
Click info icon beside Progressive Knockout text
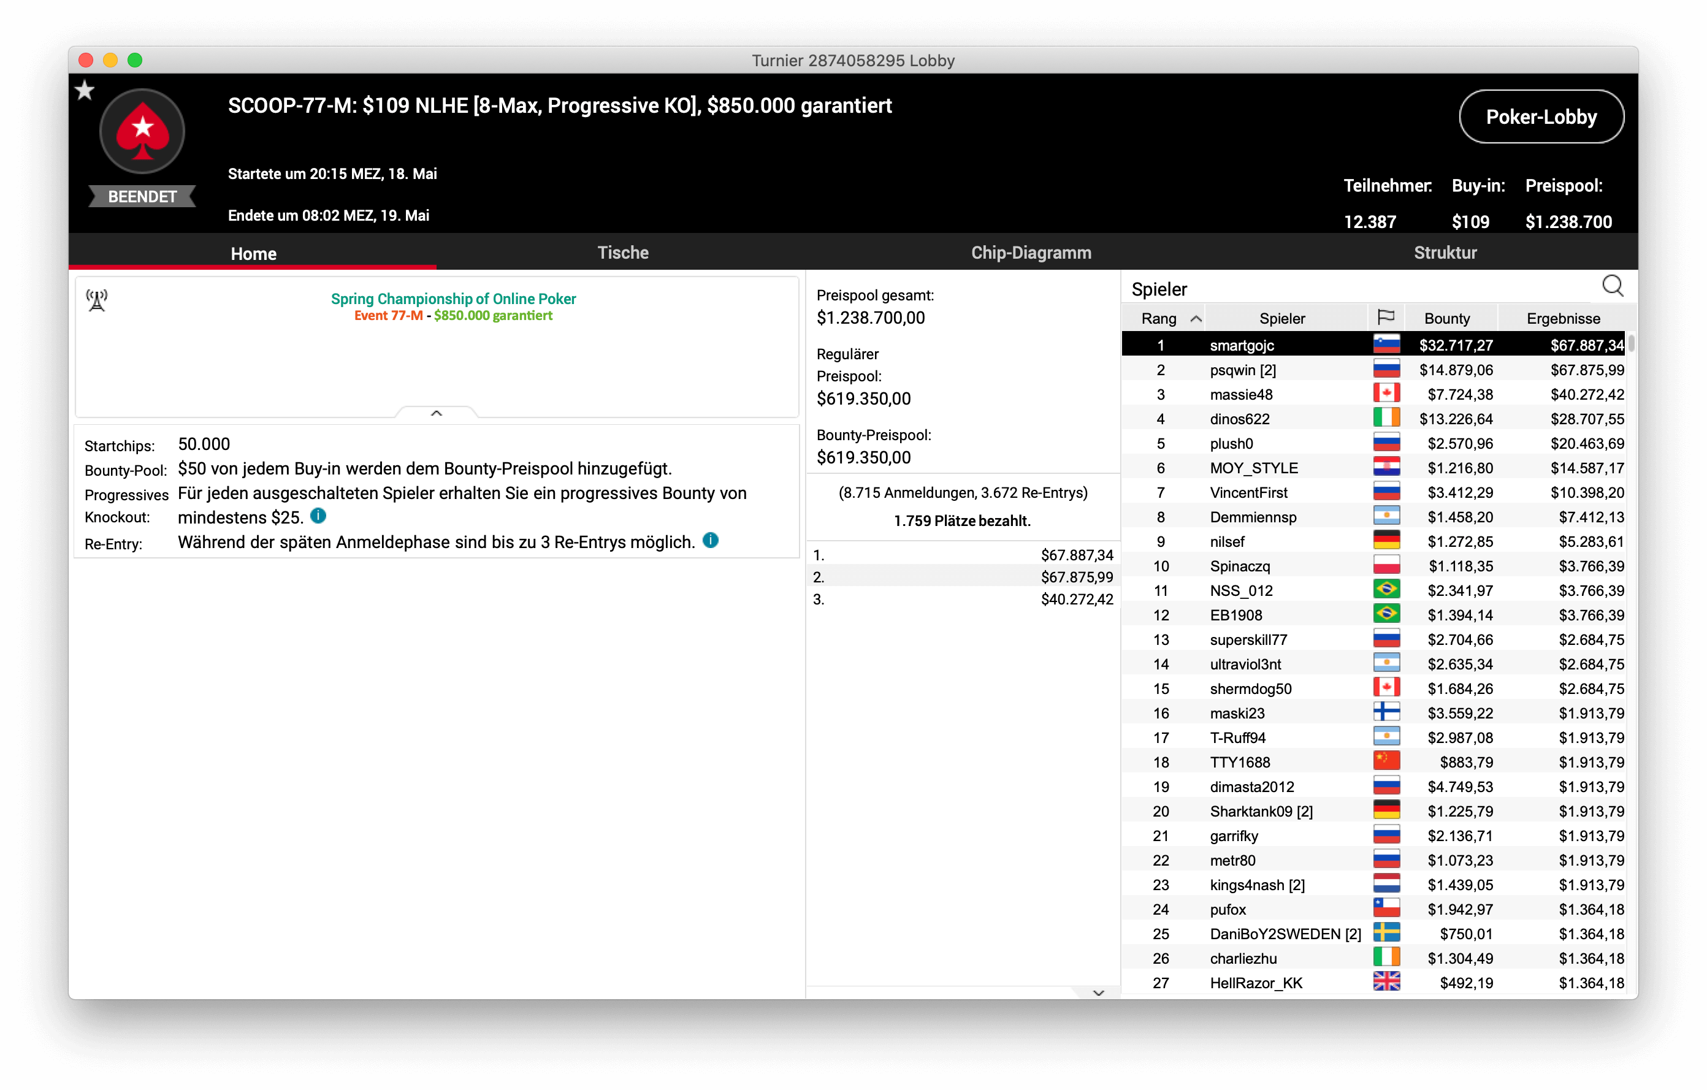(318, 516)
